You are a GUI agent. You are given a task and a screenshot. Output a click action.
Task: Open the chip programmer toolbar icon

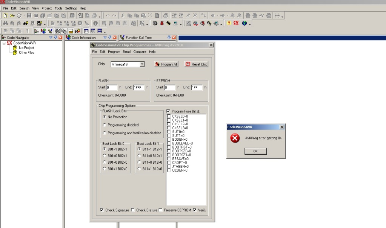(168, 23)
